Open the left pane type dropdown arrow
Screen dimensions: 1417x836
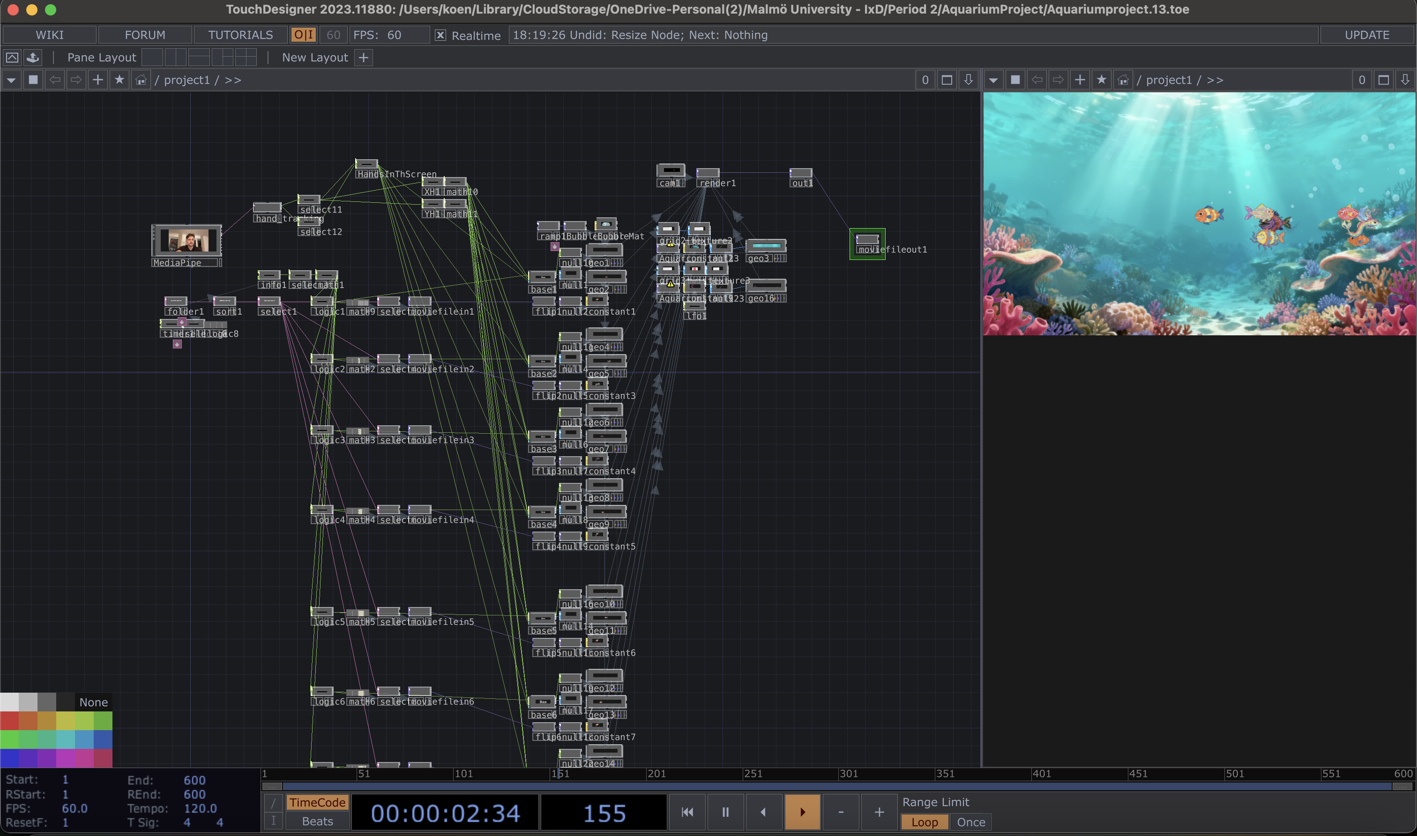(x=11, y=80)
